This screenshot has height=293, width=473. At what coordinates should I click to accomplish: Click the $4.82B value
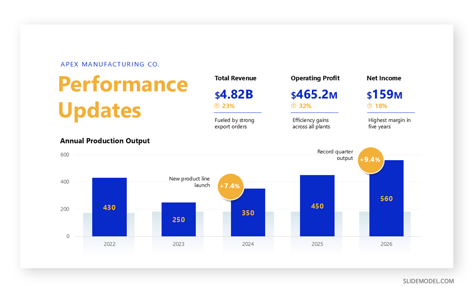[234, 95]
